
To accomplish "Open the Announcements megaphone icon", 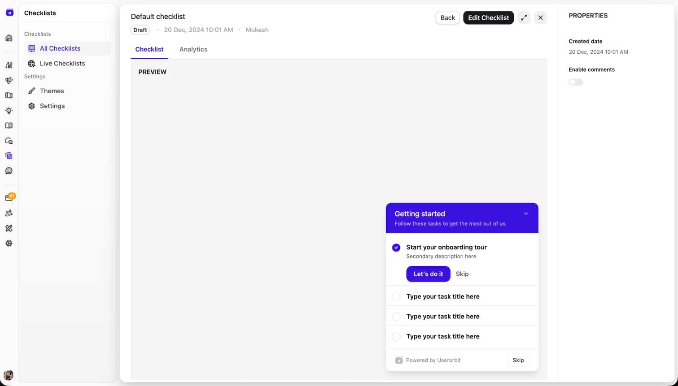I will click(x=9, y=81).
